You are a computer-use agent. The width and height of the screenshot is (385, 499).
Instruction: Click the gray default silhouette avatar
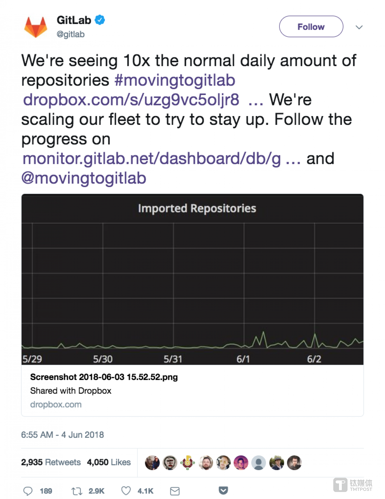pos(258,463)
